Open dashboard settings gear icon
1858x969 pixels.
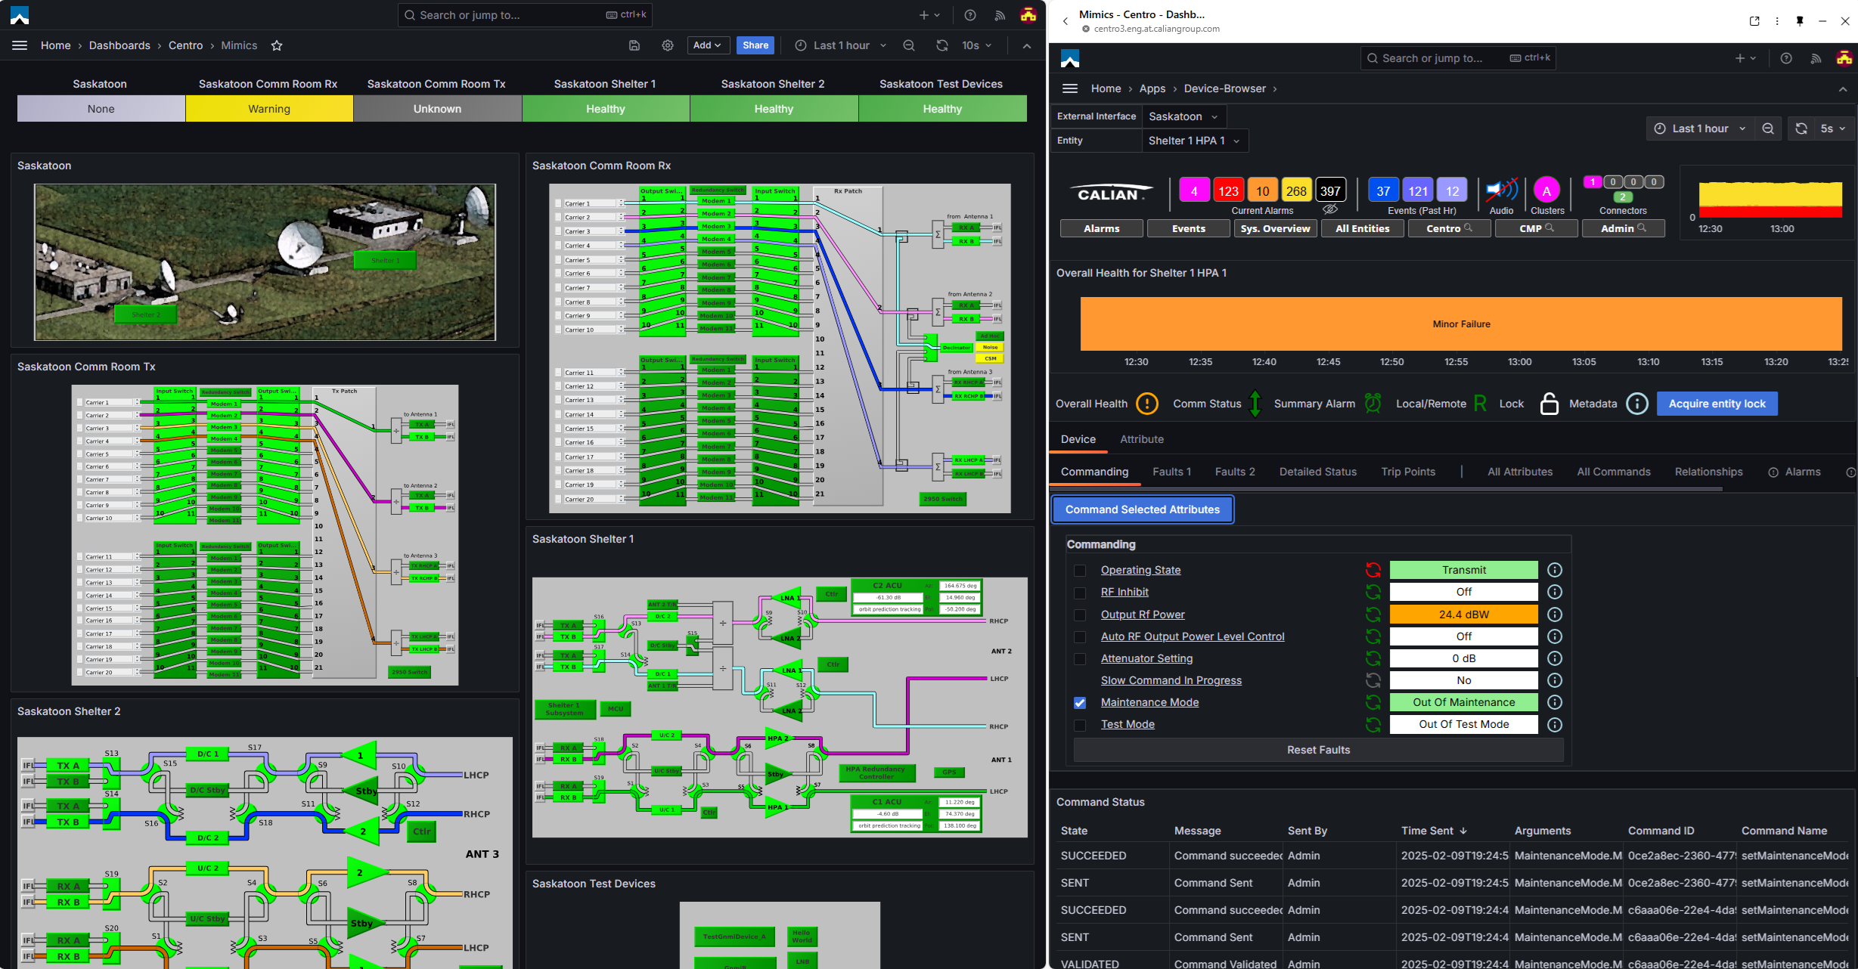point(667,45)
